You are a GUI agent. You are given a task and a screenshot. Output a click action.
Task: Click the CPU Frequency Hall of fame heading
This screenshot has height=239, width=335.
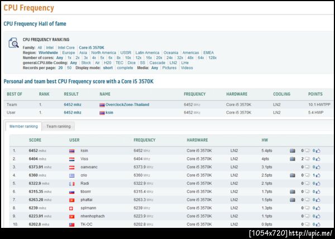click(x=35, y=23)
